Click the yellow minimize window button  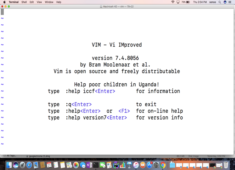click(x=5, y=7)
